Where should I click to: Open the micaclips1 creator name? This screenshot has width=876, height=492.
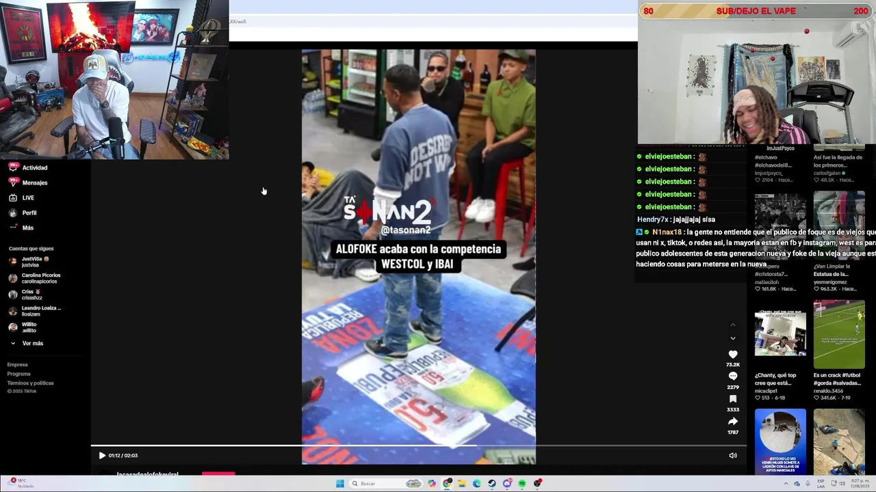pyautogui.click(x=768, y=391)
